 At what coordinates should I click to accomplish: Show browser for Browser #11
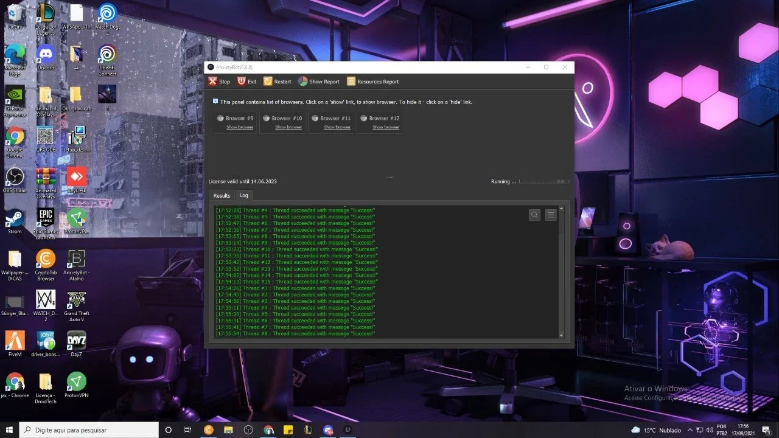[337, 127]
